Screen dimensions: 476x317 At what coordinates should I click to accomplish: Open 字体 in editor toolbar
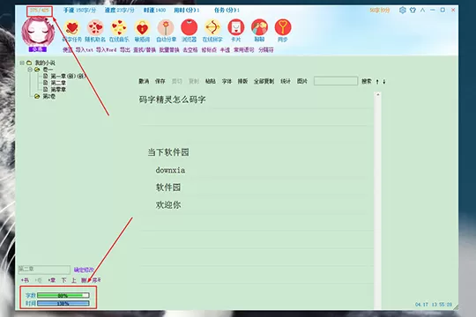[x=227, y=81]
